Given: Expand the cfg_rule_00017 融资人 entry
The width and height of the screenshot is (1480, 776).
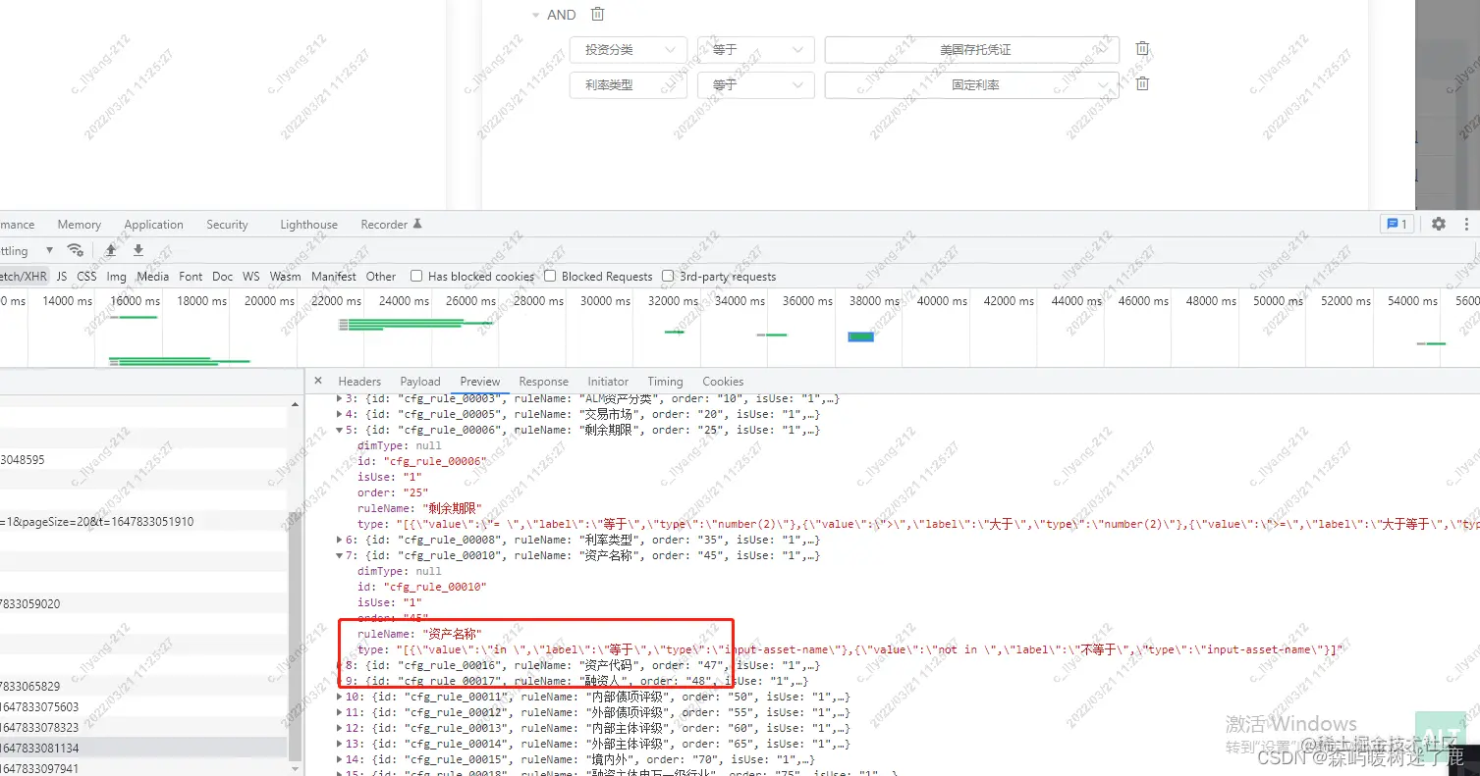Looking at the screenshot, I should click(x=340, y=681).
